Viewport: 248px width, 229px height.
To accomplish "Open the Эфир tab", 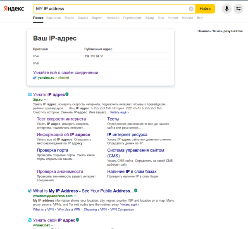I will pyautogui.click(x=150, y=18).
